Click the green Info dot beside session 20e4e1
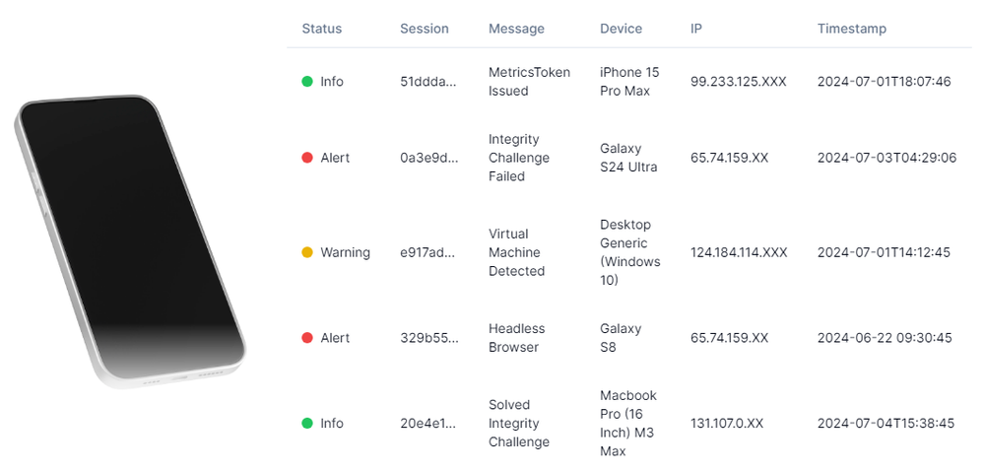The image size is (985, 472). point(307,423)
